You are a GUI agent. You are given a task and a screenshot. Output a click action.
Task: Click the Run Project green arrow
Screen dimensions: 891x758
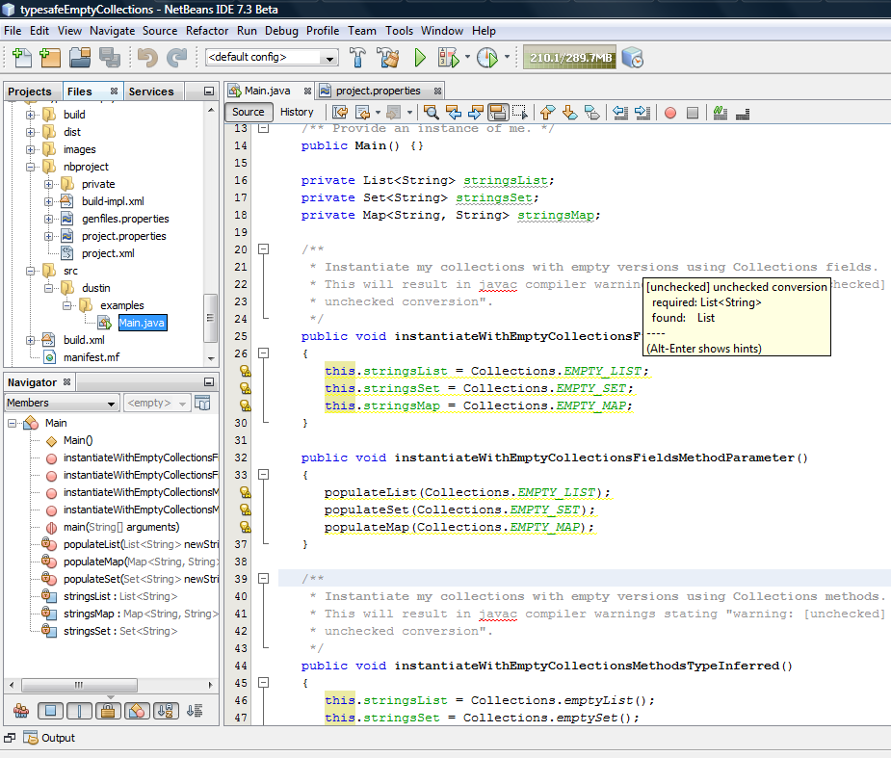420,58
